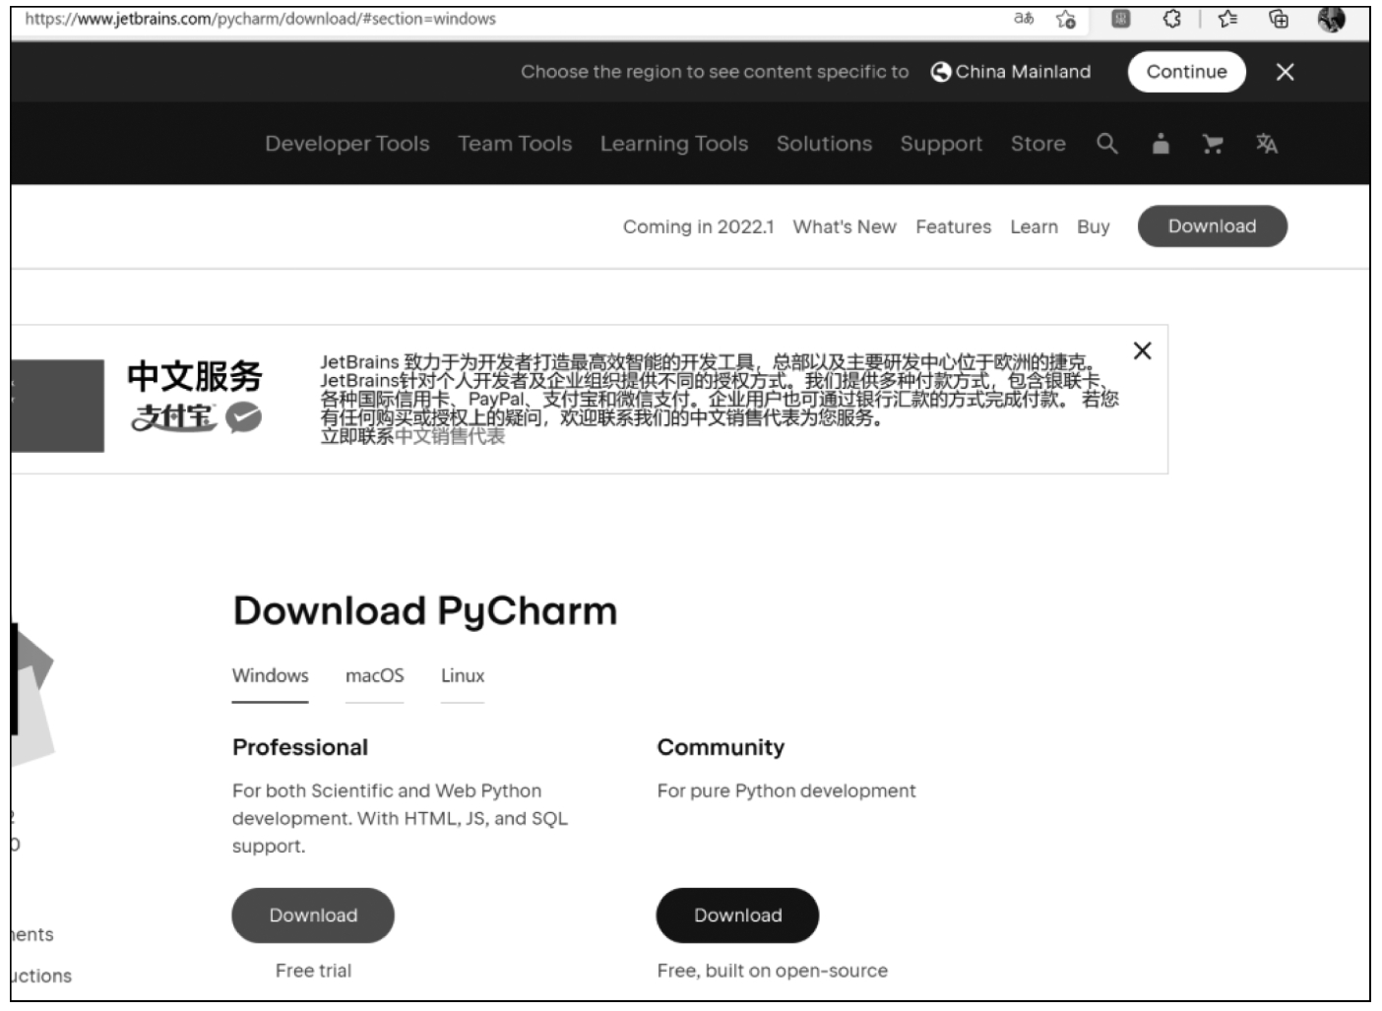The width and height of the screenshot is (1382, 1011).
Task: Click the Free trial text
Action: pyautogui.click(x=313, y=971)
